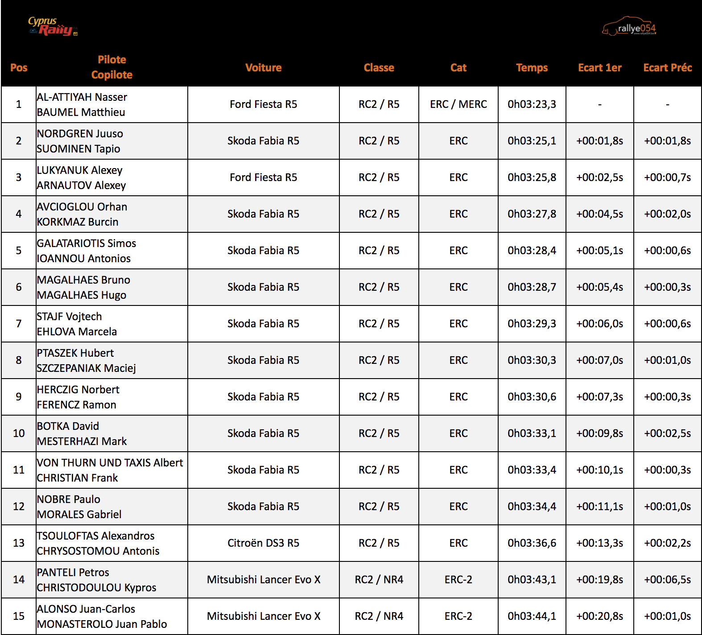This screenshot has width=702, height=635.
Task: Select the EHLOVA Marcela codriver name
Action: [x=77, y=332]
